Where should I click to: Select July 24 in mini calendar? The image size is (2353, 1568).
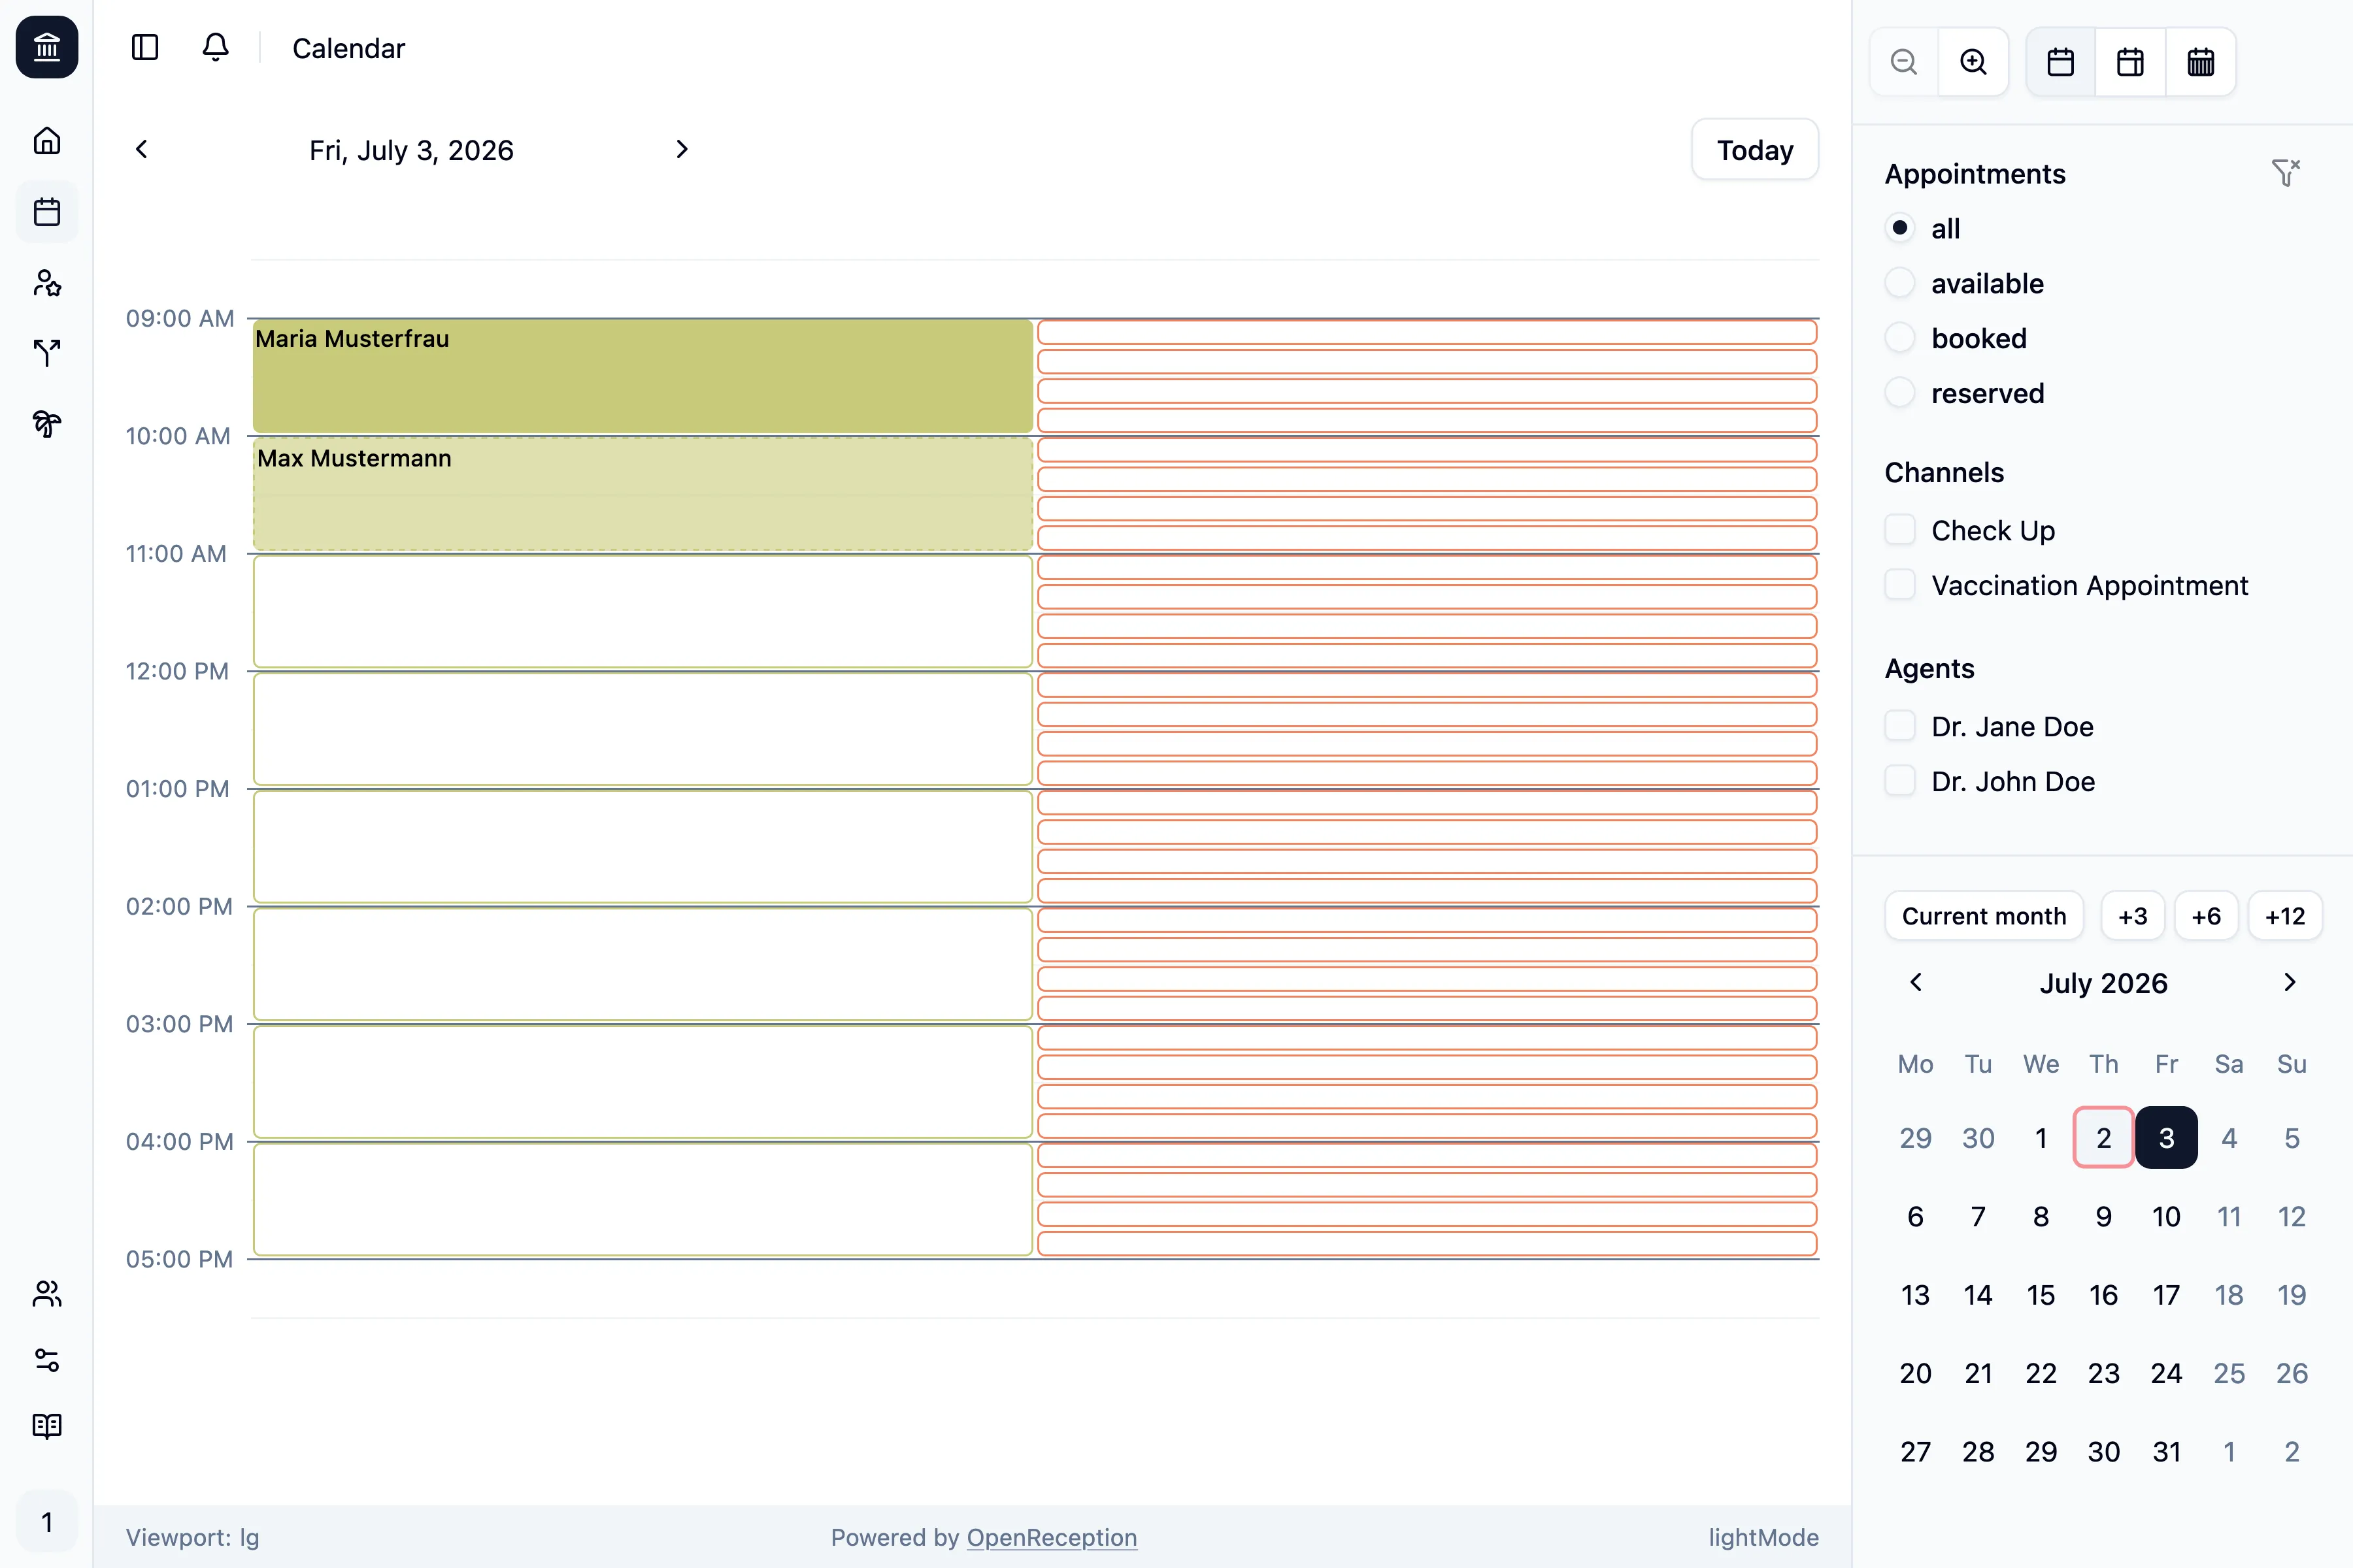pos(2167,1373)
